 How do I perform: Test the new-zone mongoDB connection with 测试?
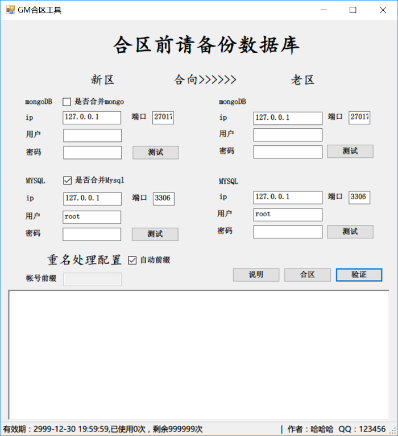tap(156, 152)
